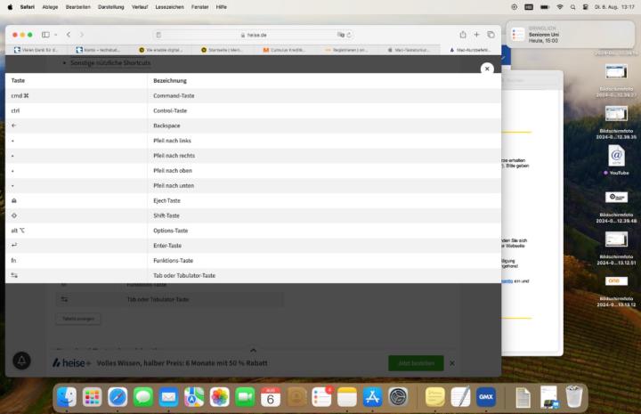
Task: Click the heise.de address field
Action: (x=254, y=35)
